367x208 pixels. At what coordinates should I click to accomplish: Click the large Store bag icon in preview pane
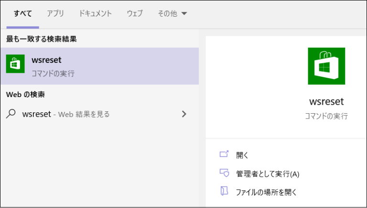click(x=326, y=66)
